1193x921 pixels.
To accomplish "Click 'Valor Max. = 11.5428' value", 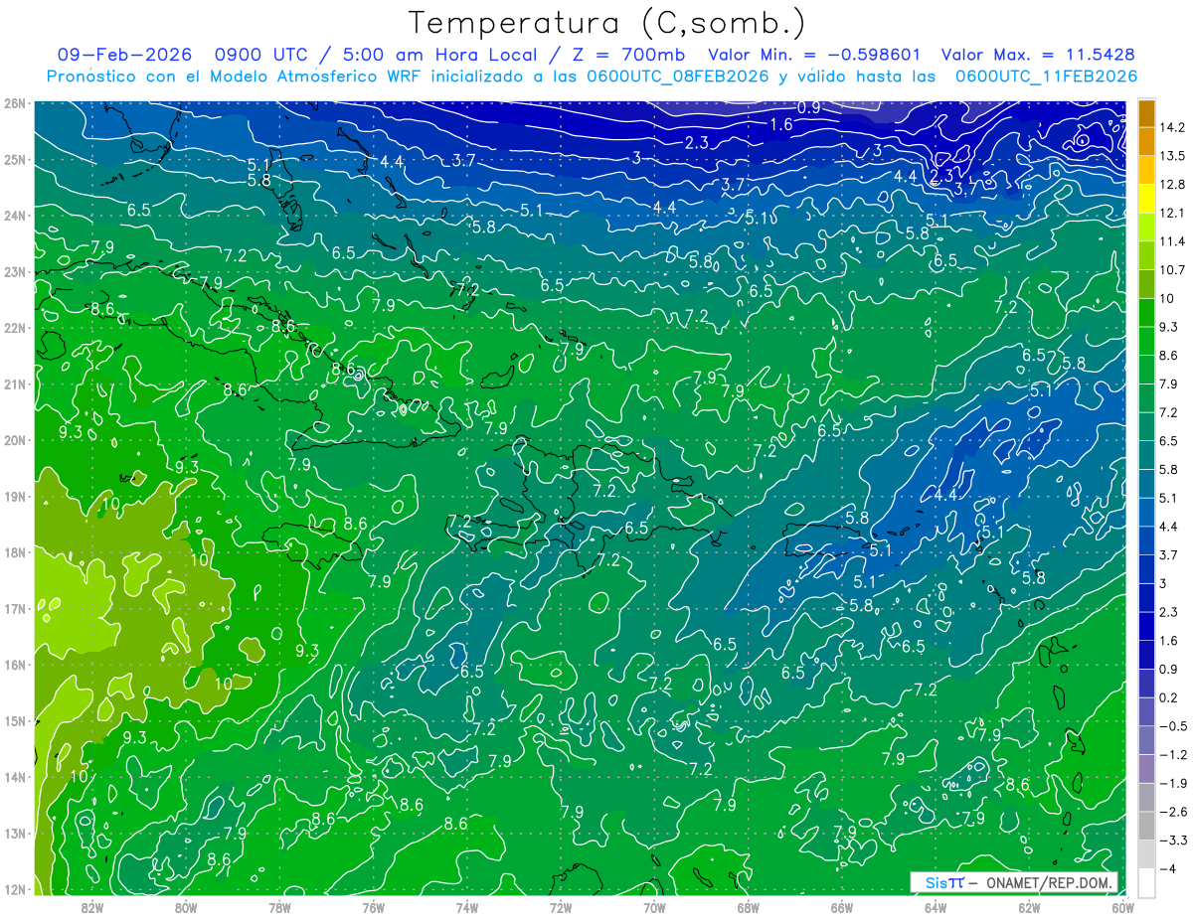I will click(x=1038, y=55).
